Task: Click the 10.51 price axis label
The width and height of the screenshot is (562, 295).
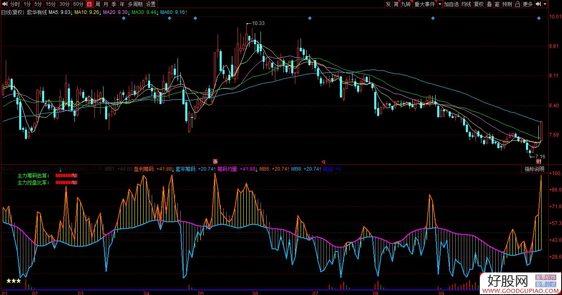Action: (x=555, y=17)
